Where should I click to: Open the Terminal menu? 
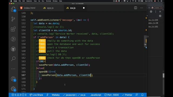tap(48, 1)
